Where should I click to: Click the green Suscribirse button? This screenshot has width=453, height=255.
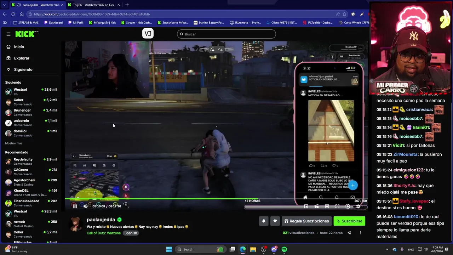click(x=349, y=221)
